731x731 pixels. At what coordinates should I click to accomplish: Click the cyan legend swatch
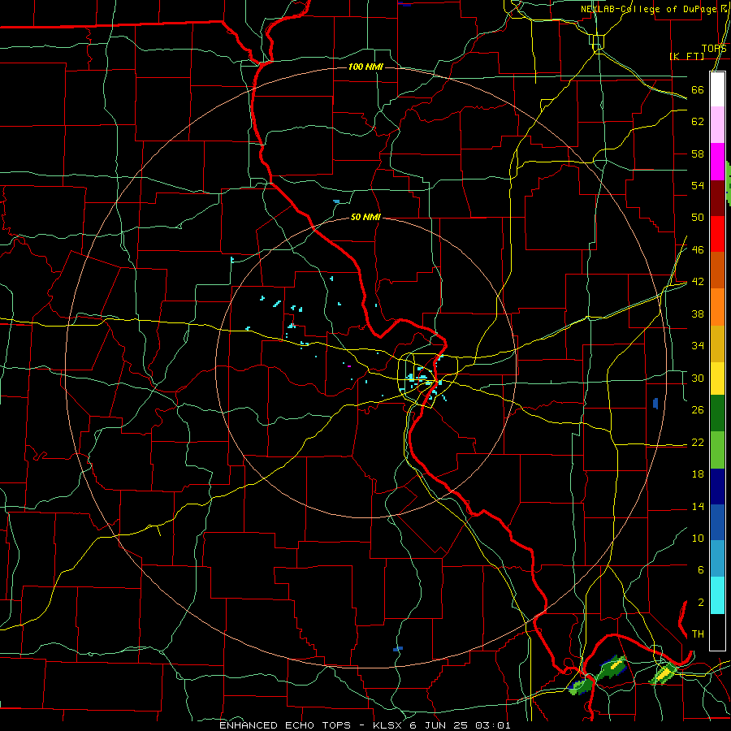717,595
